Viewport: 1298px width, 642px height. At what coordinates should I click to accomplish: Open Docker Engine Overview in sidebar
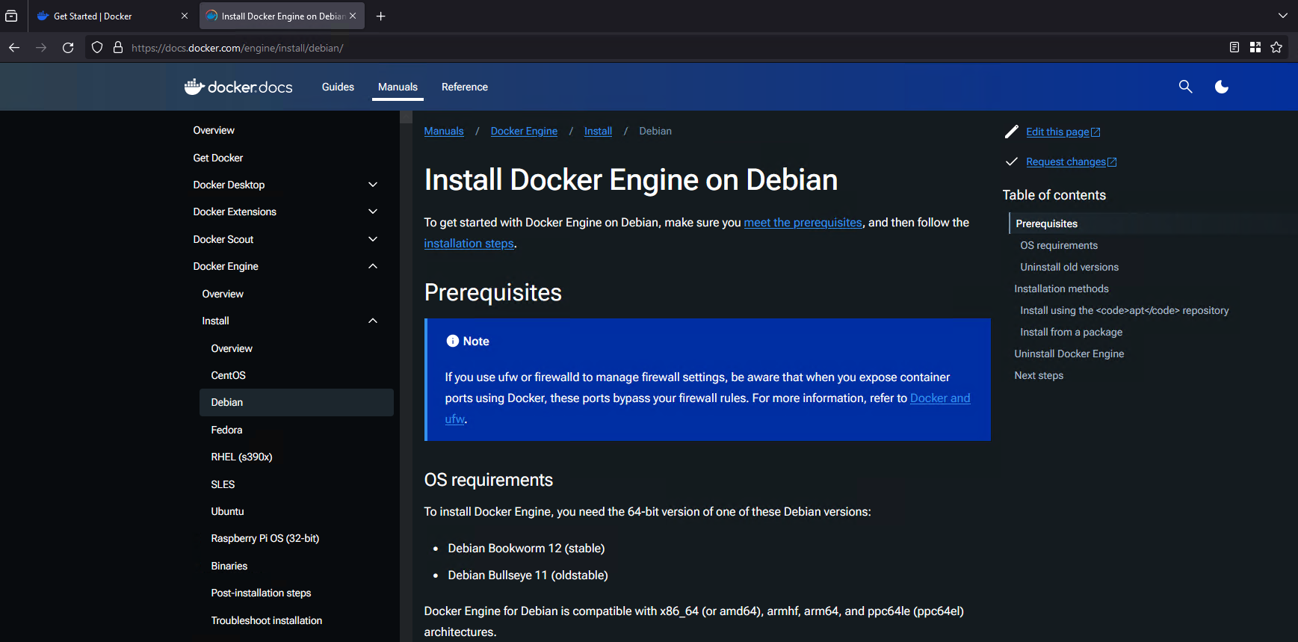tap(223, 294)
